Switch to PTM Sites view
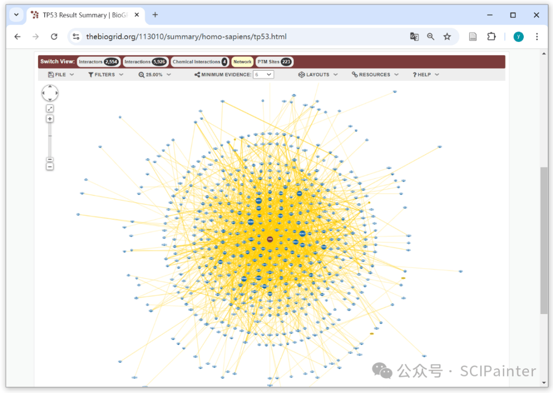553x393 pixels. (x=274, y=62)
